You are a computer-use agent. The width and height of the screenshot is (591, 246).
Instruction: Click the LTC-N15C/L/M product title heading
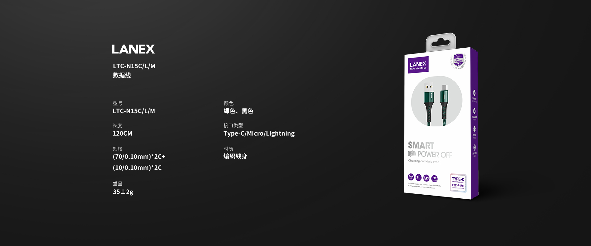(134, 66)
